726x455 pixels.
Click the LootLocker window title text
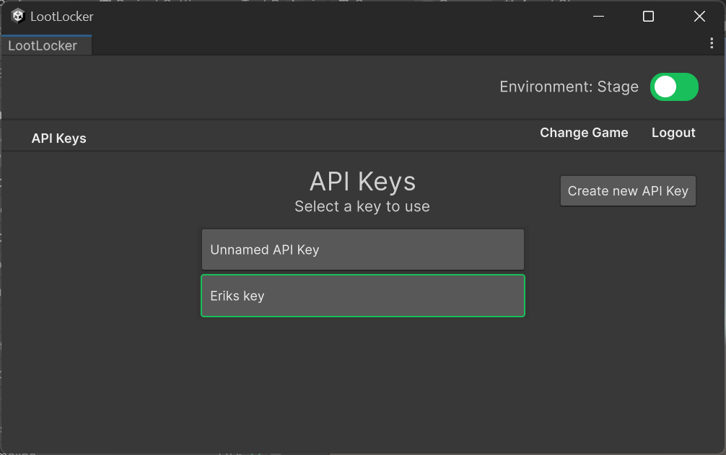point(62,17)
